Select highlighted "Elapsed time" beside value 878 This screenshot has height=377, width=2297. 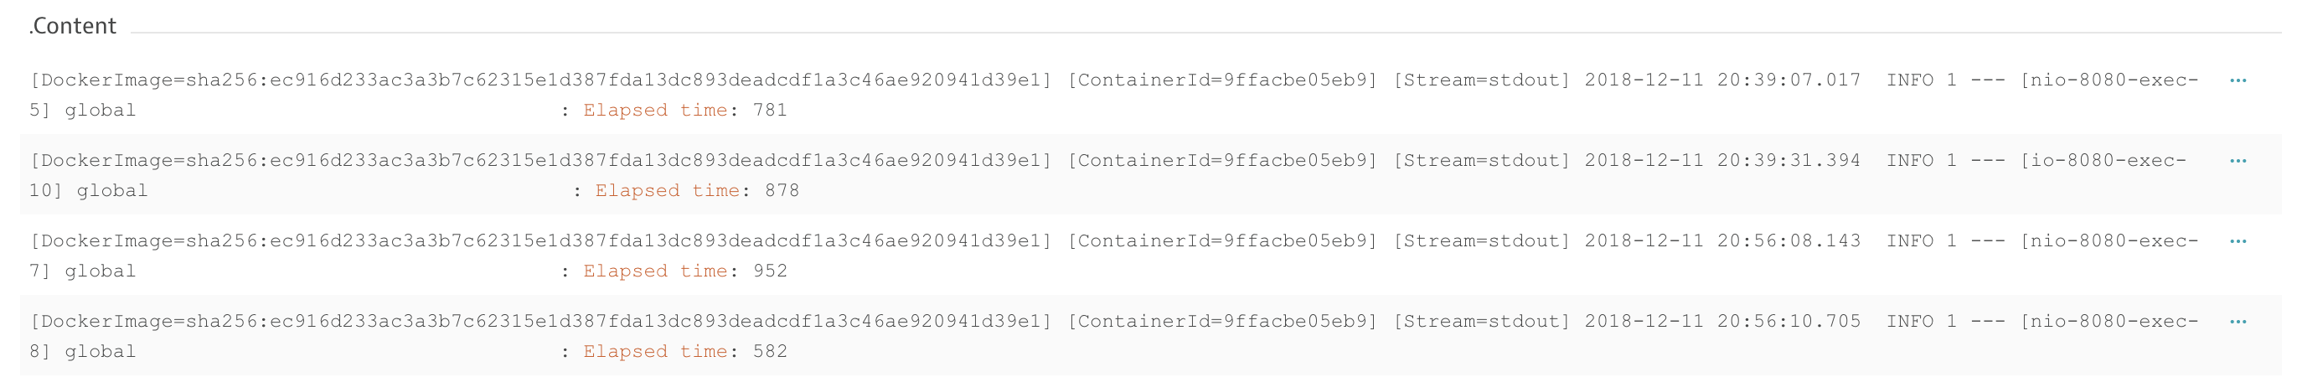667,191
